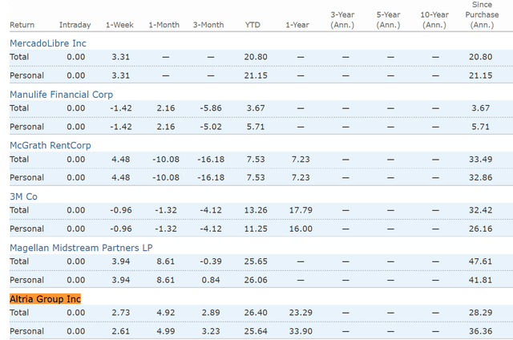Select Altria Total since-purchase value 28.29
The image size is (513, 340).
[481, 313]
